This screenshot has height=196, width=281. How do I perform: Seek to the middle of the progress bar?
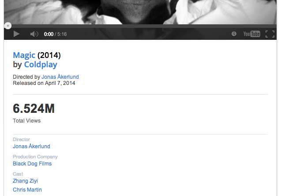pos(140,26)
